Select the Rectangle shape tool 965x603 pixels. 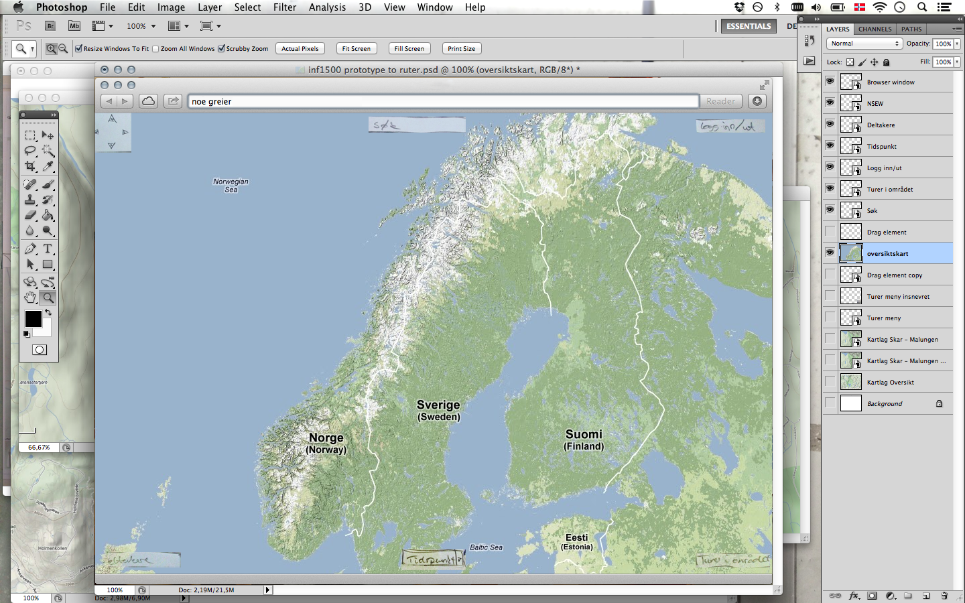tap(48, 264)
